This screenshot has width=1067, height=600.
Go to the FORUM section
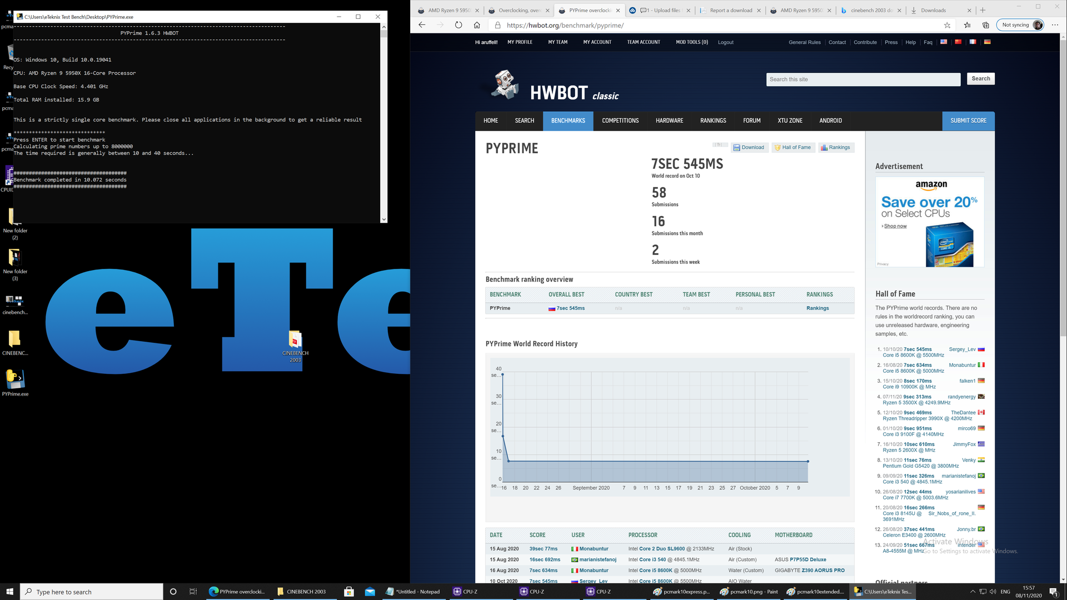[x=751, y=121]
